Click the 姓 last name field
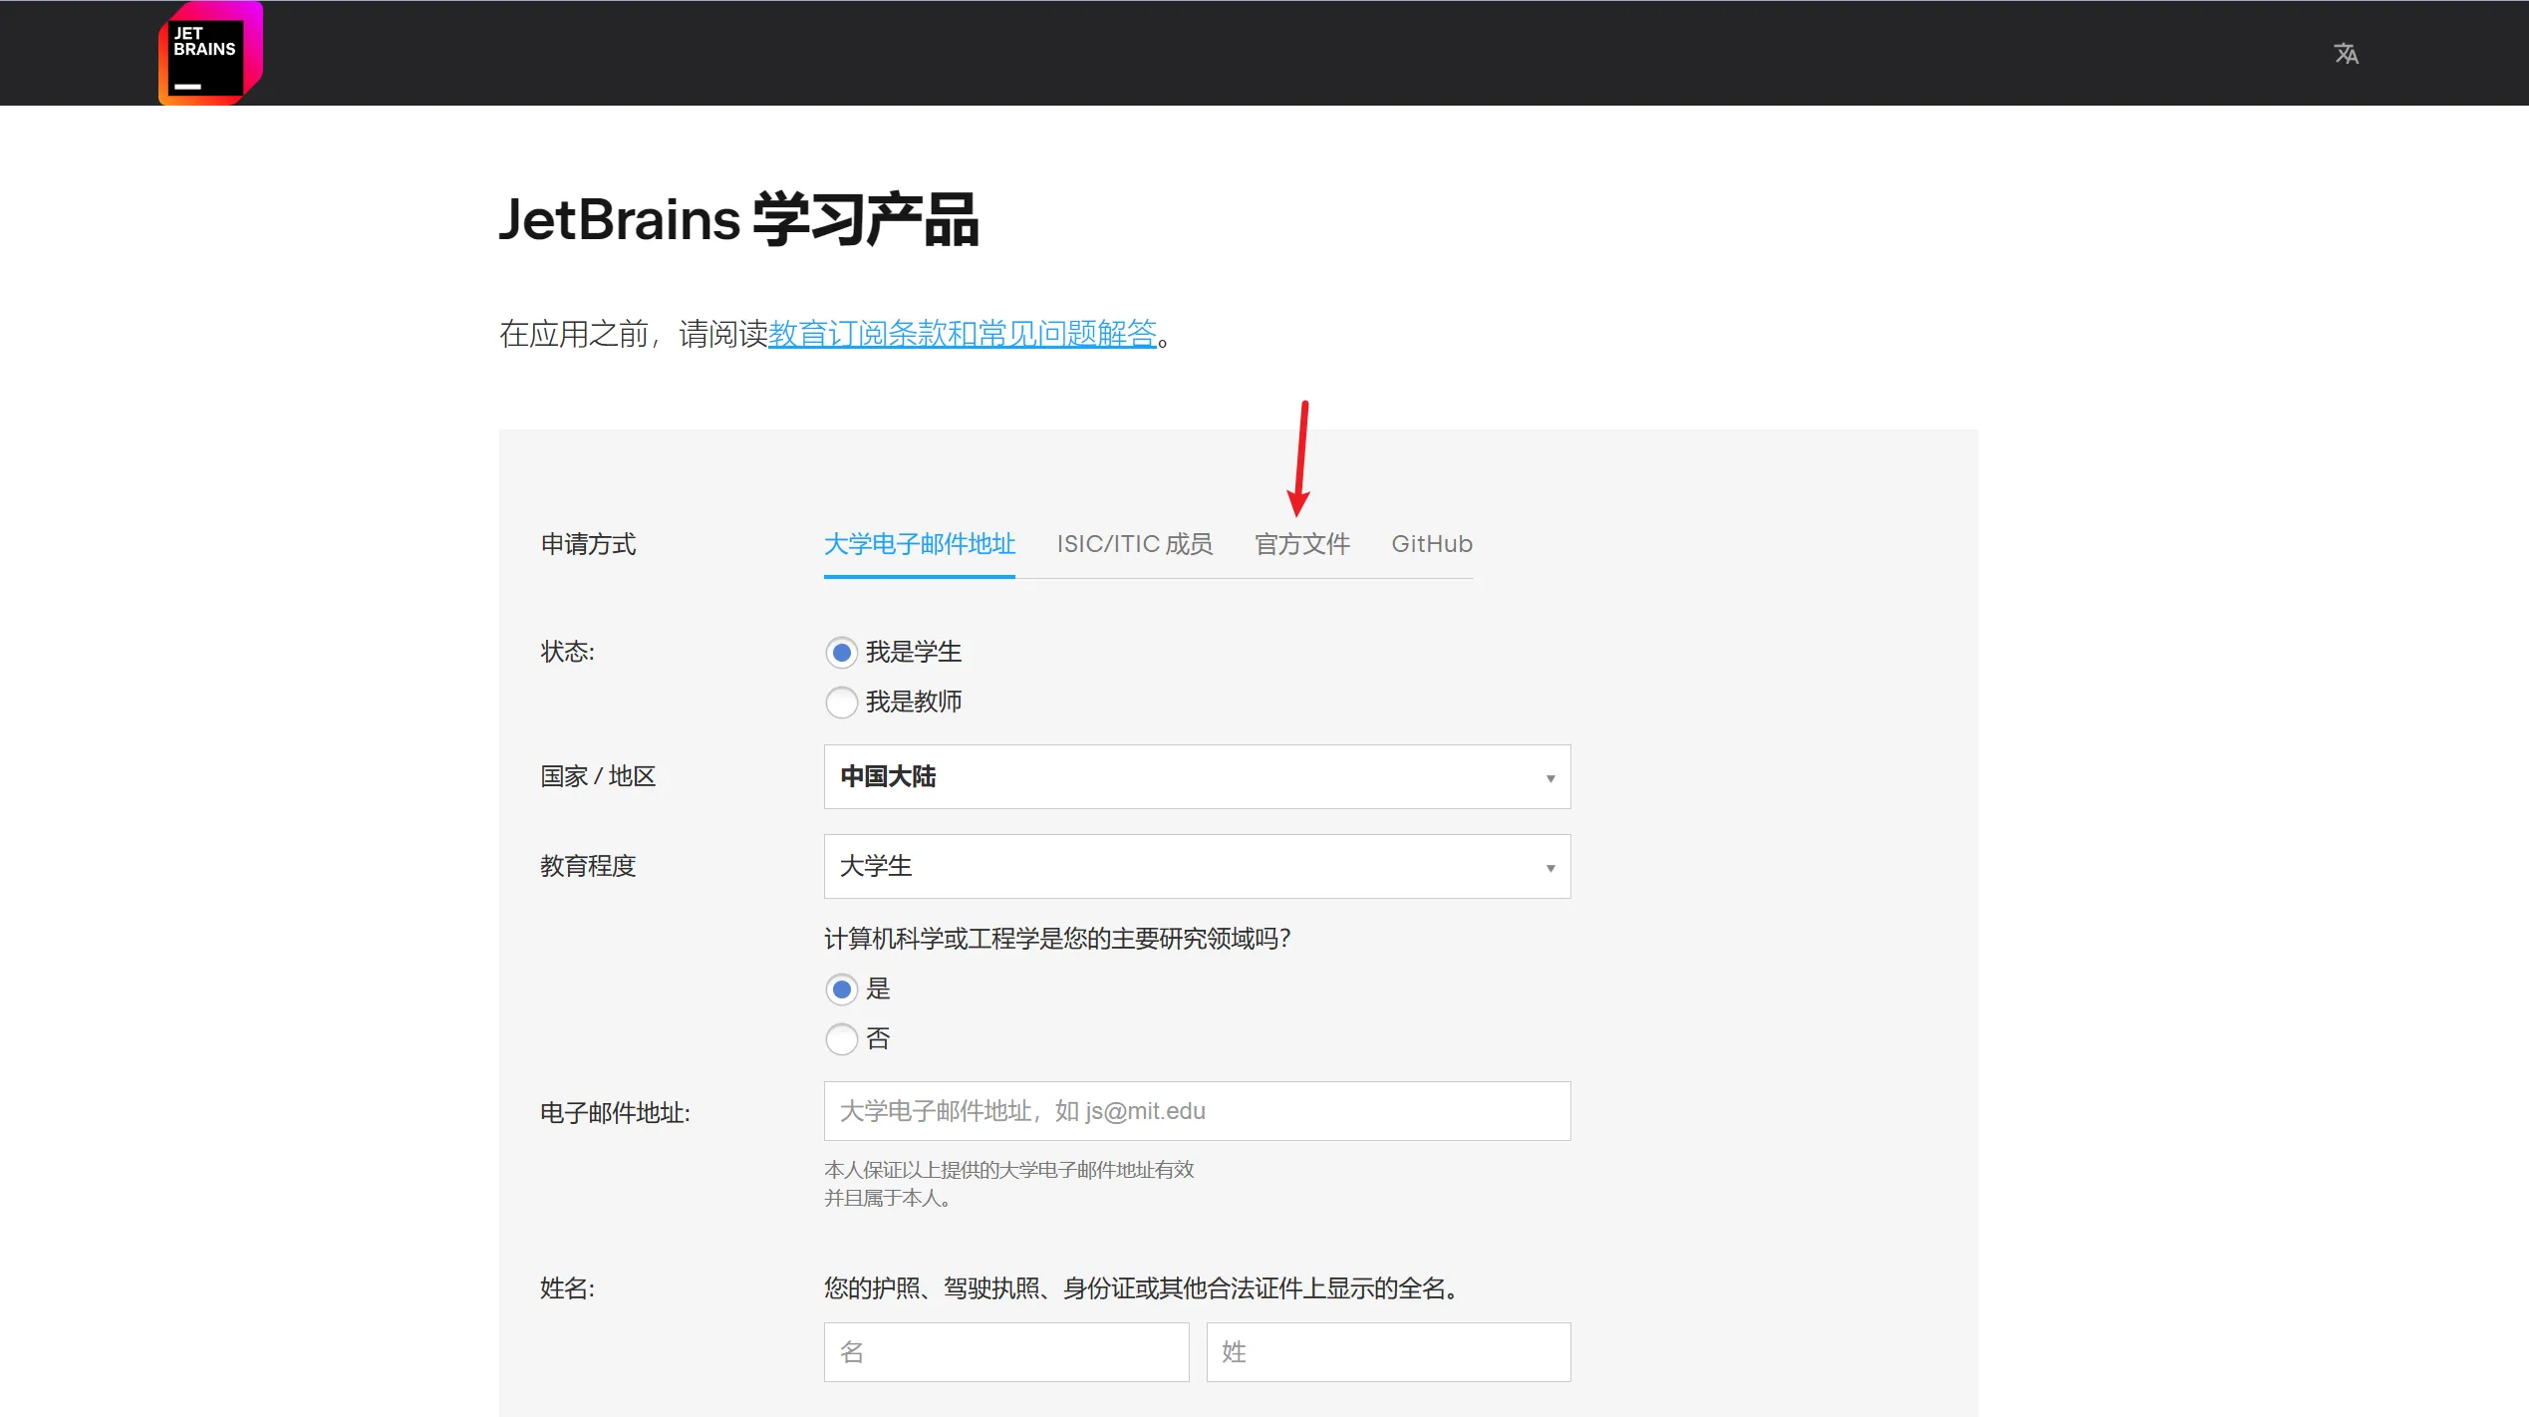 click(x=1387, y=1352)
